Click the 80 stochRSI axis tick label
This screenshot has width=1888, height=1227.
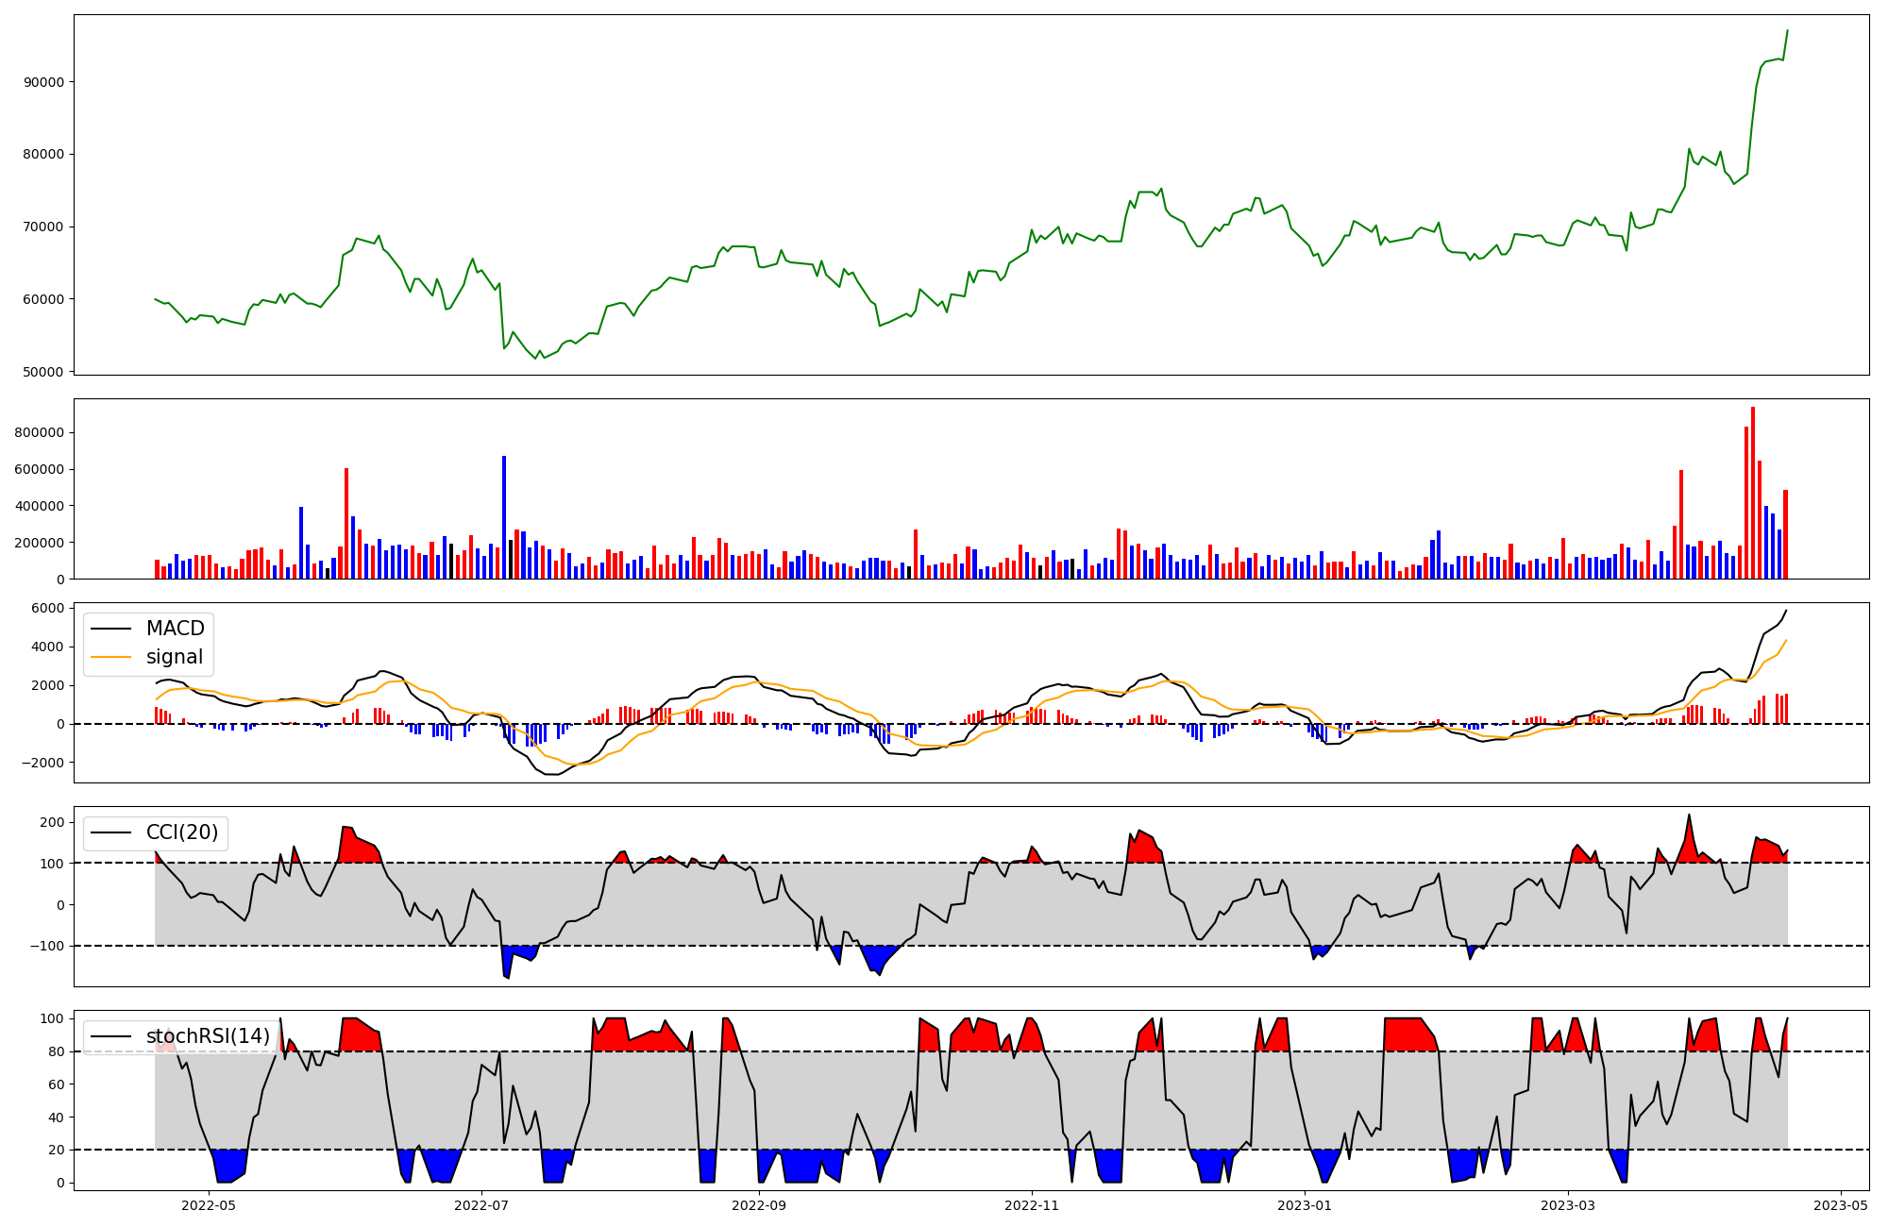(58, 1051)
